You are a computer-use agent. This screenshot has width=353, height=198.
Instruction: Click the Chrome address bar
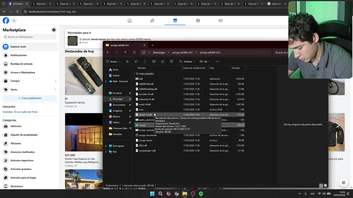pyautogui.click(x=154, y=12)
